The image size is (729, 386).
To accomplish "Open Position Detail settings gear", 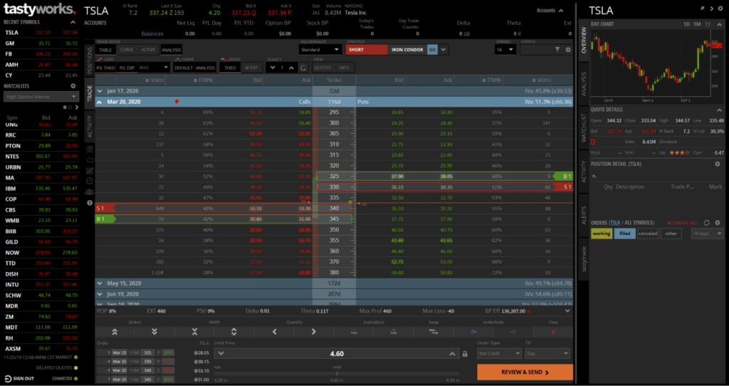I will pyautogui.click(x=717, y=164).
